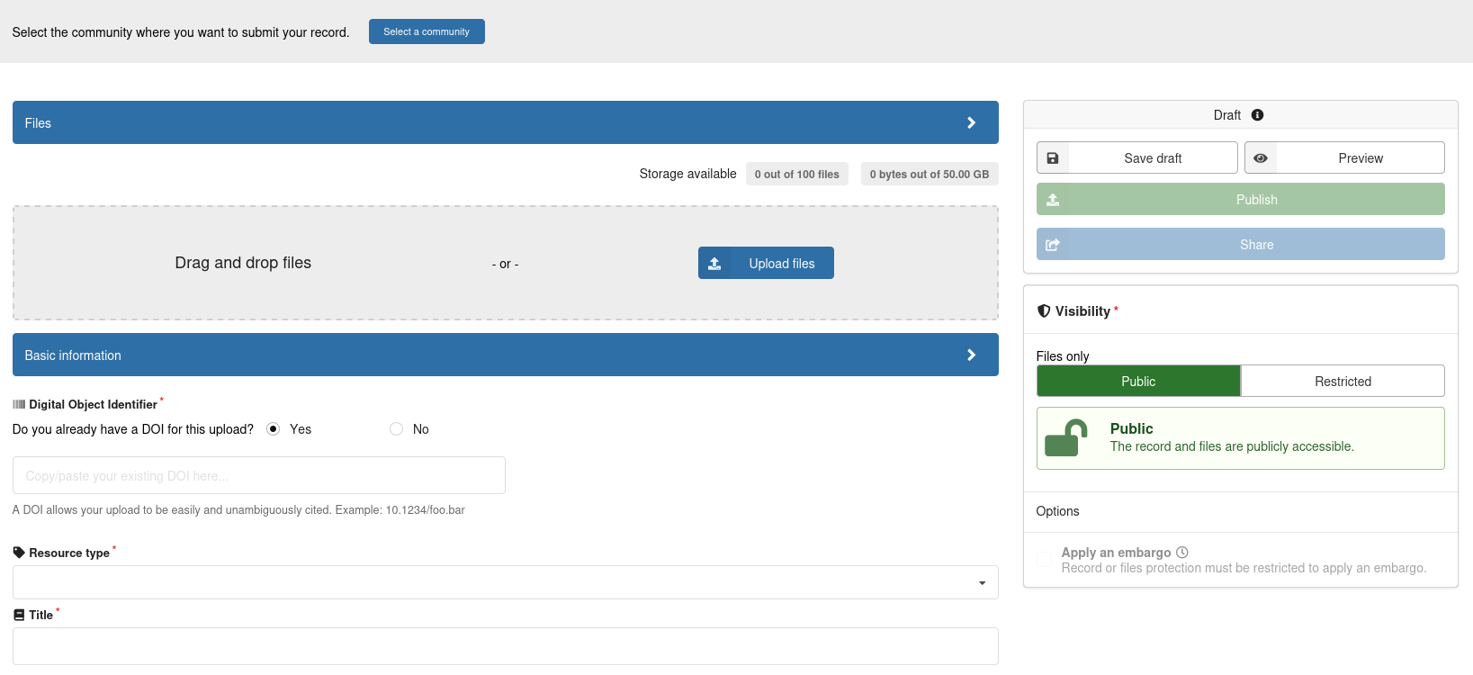1473x675 pixels.
Task: Switch files visibility to Restricted
Action: coord(1343,382)
